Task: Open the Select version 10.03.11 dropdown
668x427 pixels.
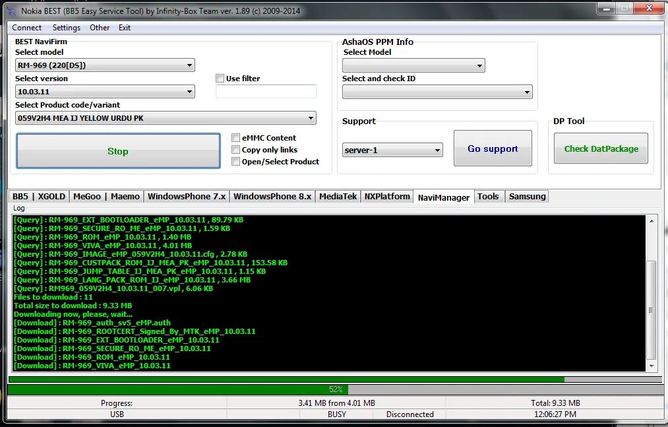Action: coord(105,92)
